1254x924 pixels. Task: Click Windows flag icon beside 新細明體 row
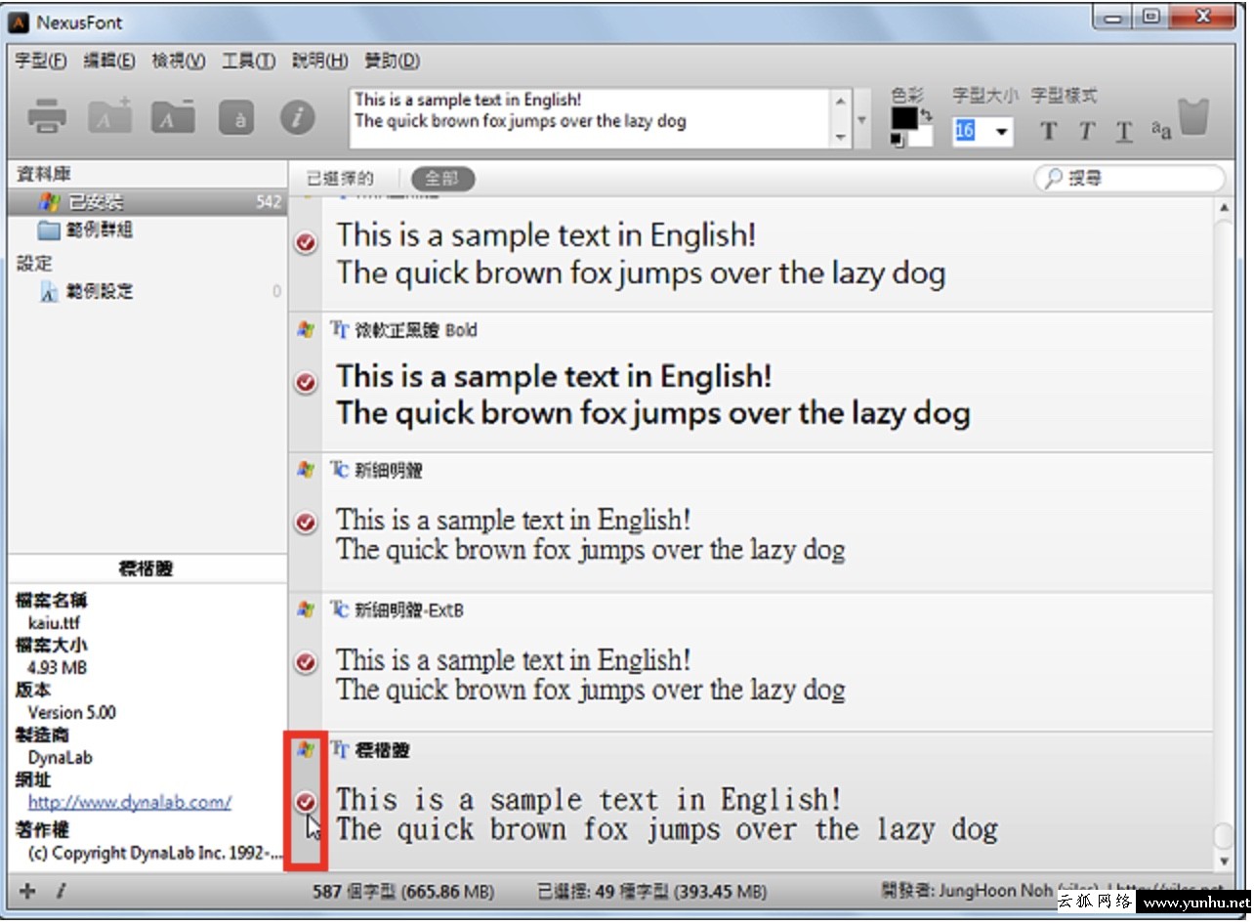coord(306,471)
